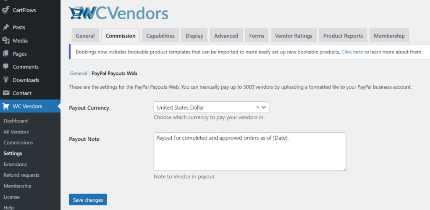
Task: Open Media via its sidebar icon
Action: [x=6, y=41]
